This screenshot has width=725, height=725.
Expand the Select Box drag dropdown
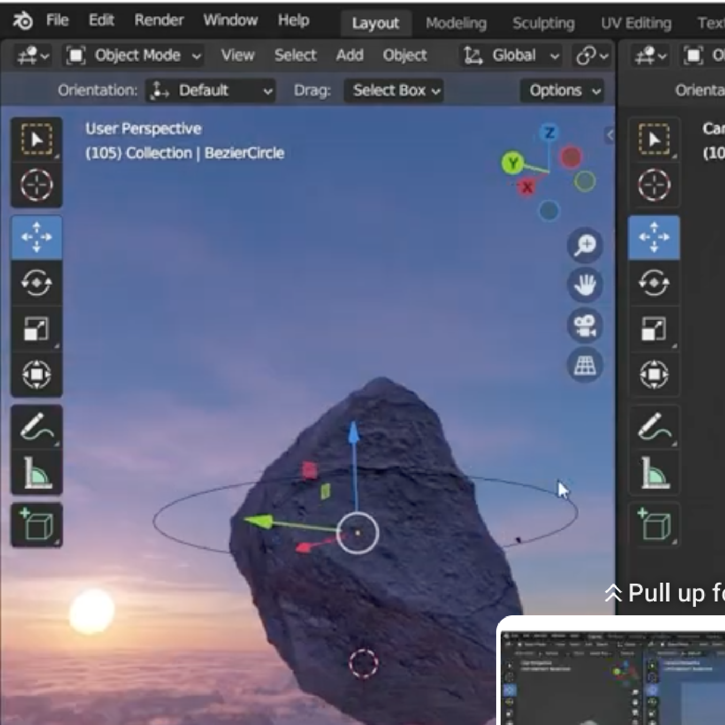(394, 91)
